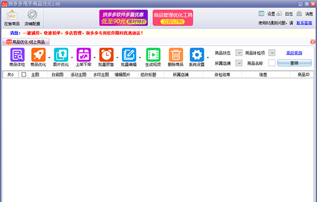The height and width of the screenshot is (202, 317).
Task: Click the 系统设置 gear icon
Action: point(197,57)
